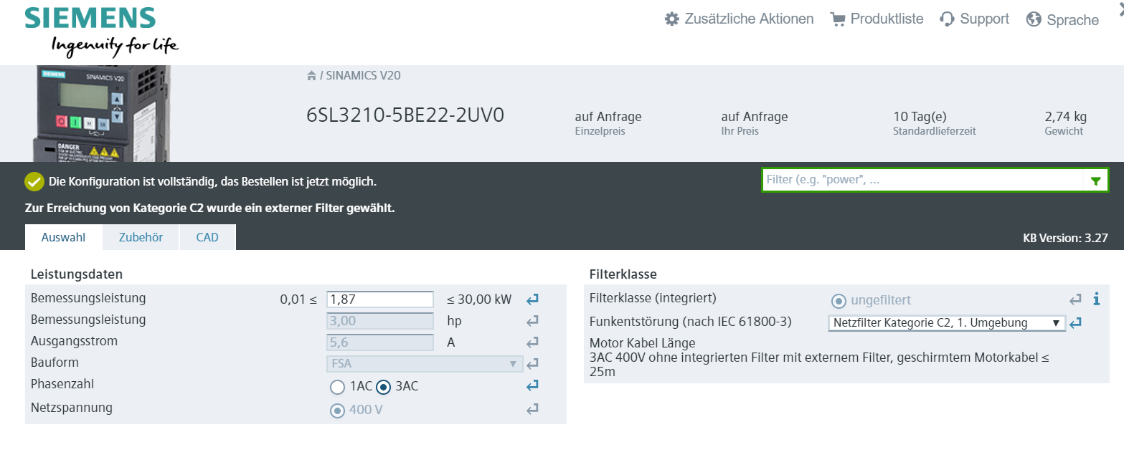This screenshot has height=475, width=1124.
Task: Click the Leistungsdaten section heading
Action: click(x=77, y=274)
